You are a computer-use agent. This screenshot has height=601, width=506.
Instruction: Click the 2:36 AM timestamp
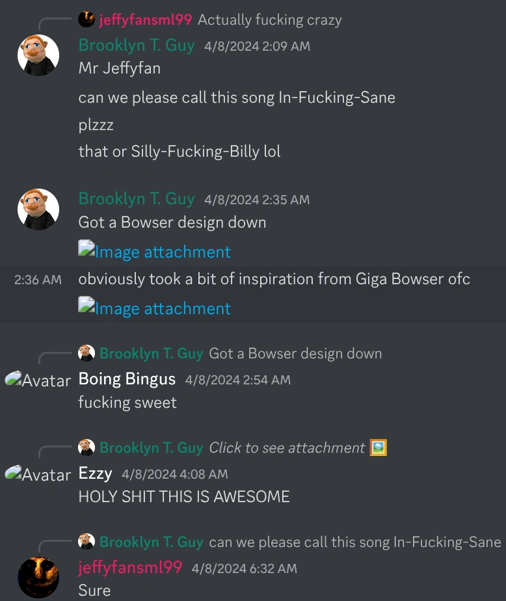38,280
